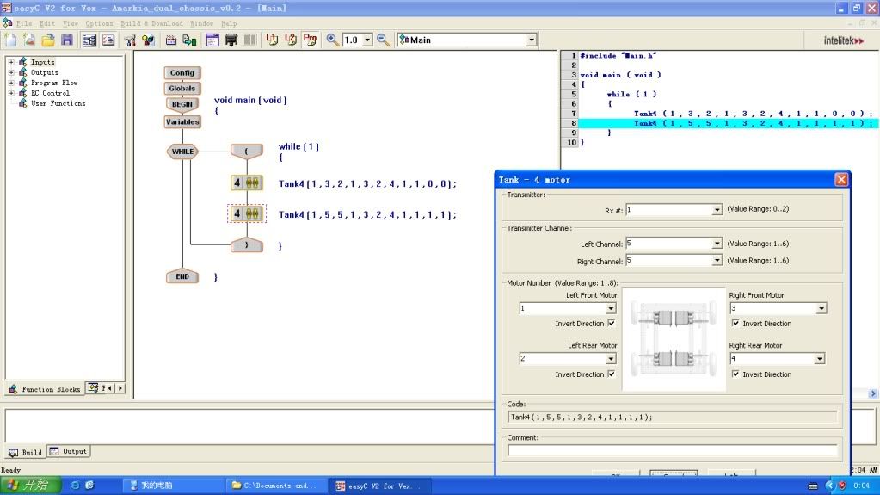This screenshot has width=880, height=495.
Task: Select the Function Blocks tab
Action: (45, 389)
